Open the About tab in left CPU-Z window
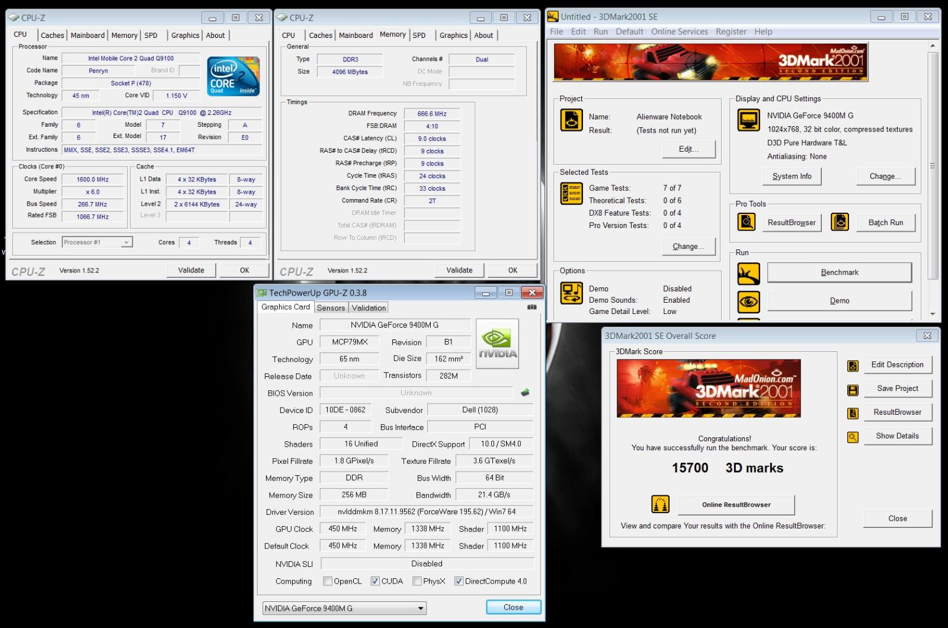 [x=216, y=36]
